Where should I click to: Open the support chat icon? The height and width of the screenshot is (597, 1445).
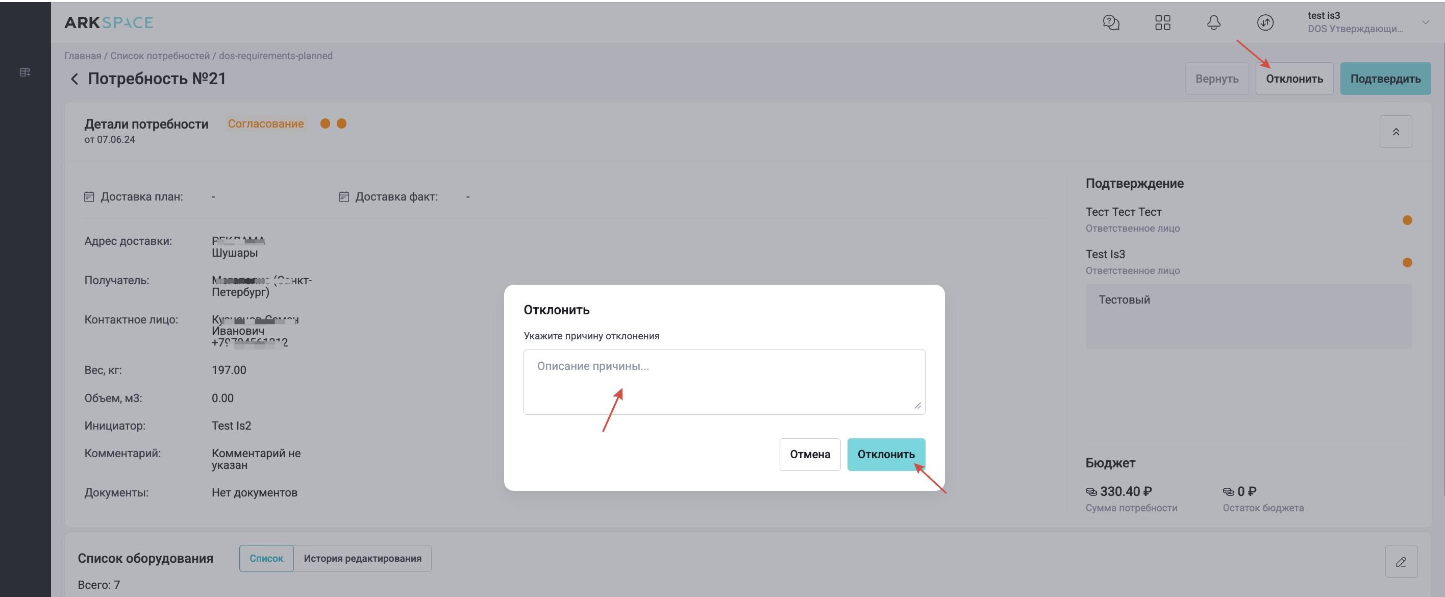coord(1111,22)
